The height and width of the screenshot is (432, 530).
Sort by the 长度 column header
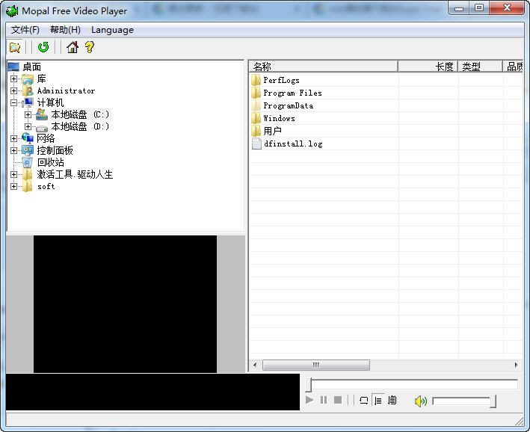point(428,67)
